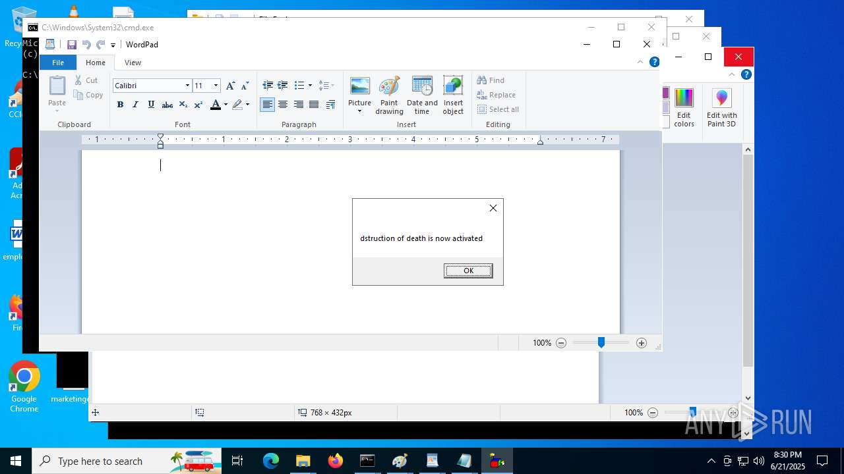Collapse the WordPad ribbon with the chevron
Image resolution: width=844 pixels, height=474 pixels.
[x=640, y=62]
